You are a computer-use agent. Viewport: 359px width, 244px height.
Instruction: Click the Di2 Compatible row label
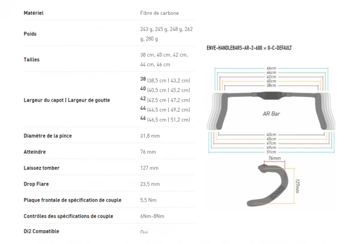coord(42,231)
